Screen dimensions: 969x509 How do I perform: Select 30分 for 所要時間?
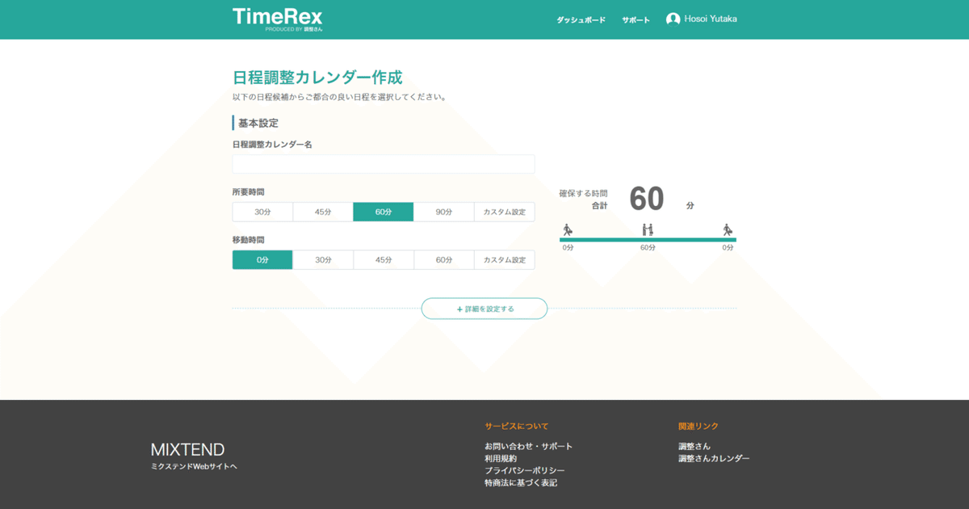tap(262, 212)
